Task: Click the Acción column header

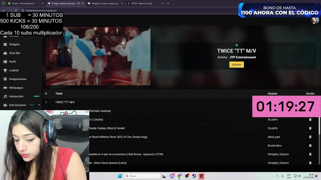Action: pos(310,93)
